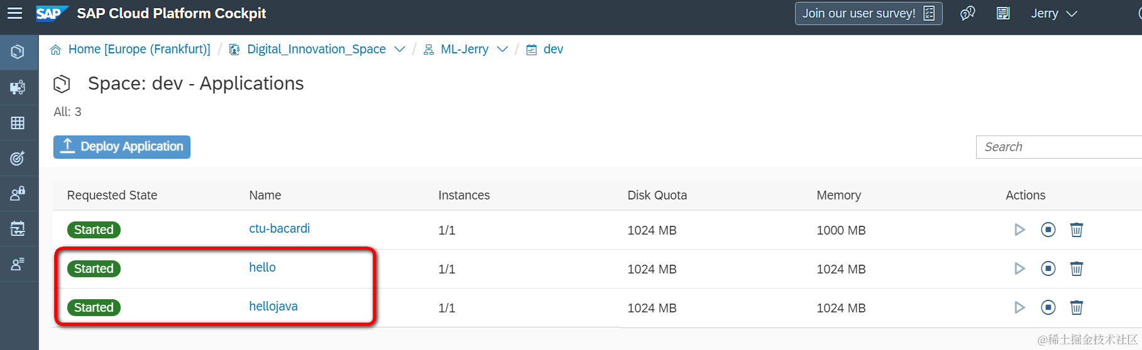Click the Home breadcrumb house icon
The height and width of the screenshot is (350, 1142).
coord(56,50)
